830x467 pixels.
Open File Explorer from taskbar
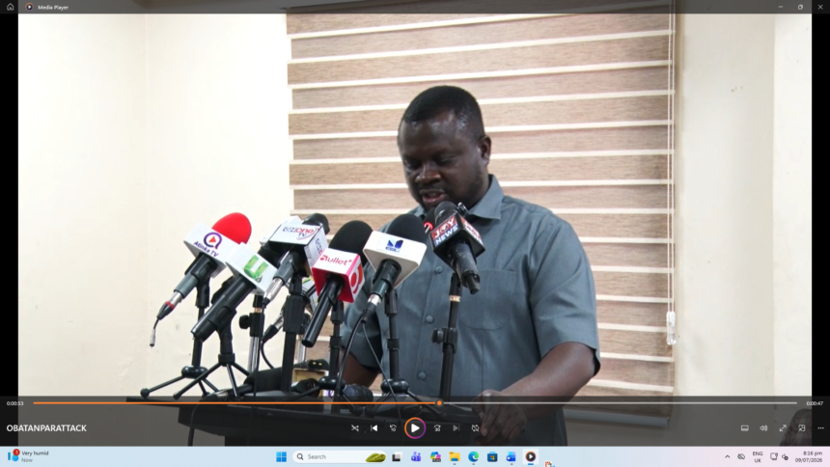click(455, 456)
